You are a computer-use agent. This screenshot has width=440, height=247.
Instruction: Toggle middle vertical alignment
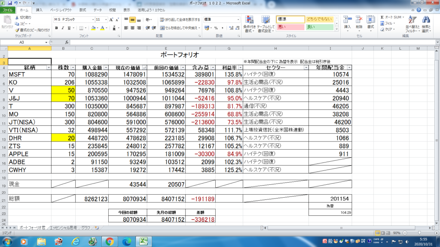point(132,20)
